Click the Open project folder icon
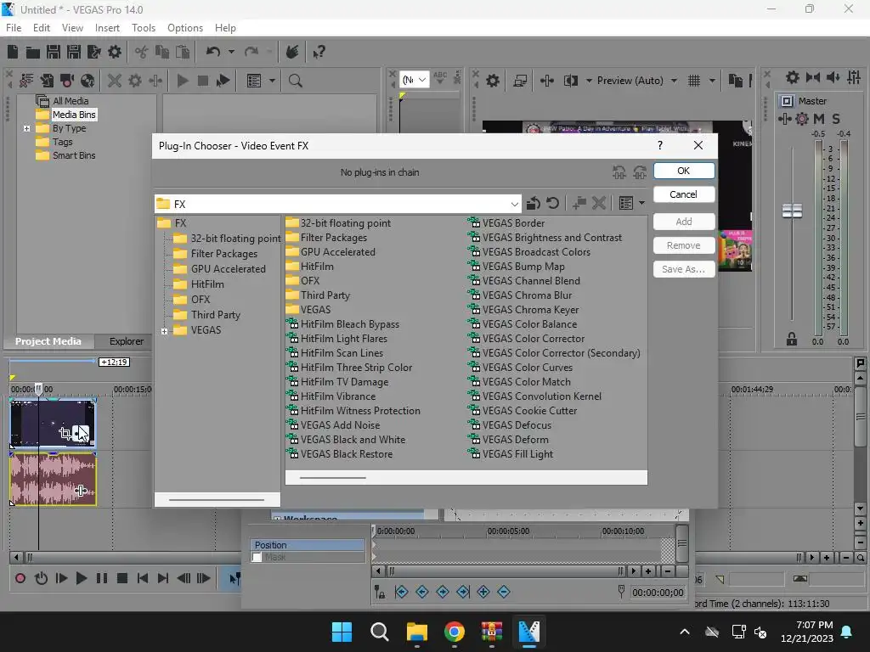Screen dimensions: 870x652 (x=33, y=52)
